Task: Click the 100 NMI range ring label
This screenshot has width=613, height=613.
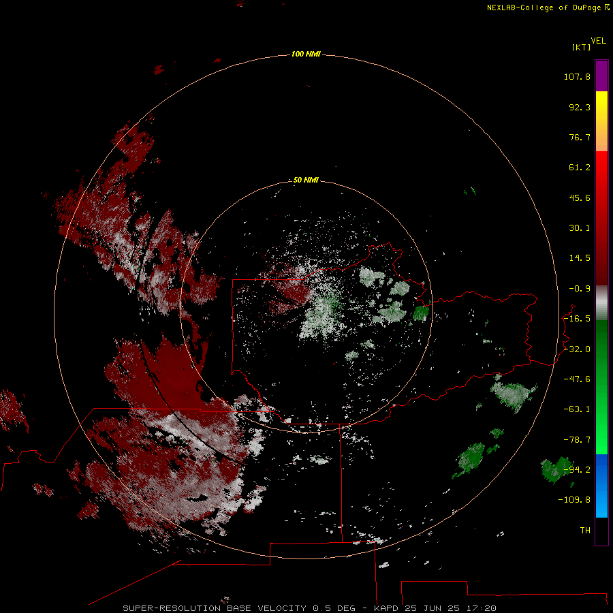Action: coord(306,54)
